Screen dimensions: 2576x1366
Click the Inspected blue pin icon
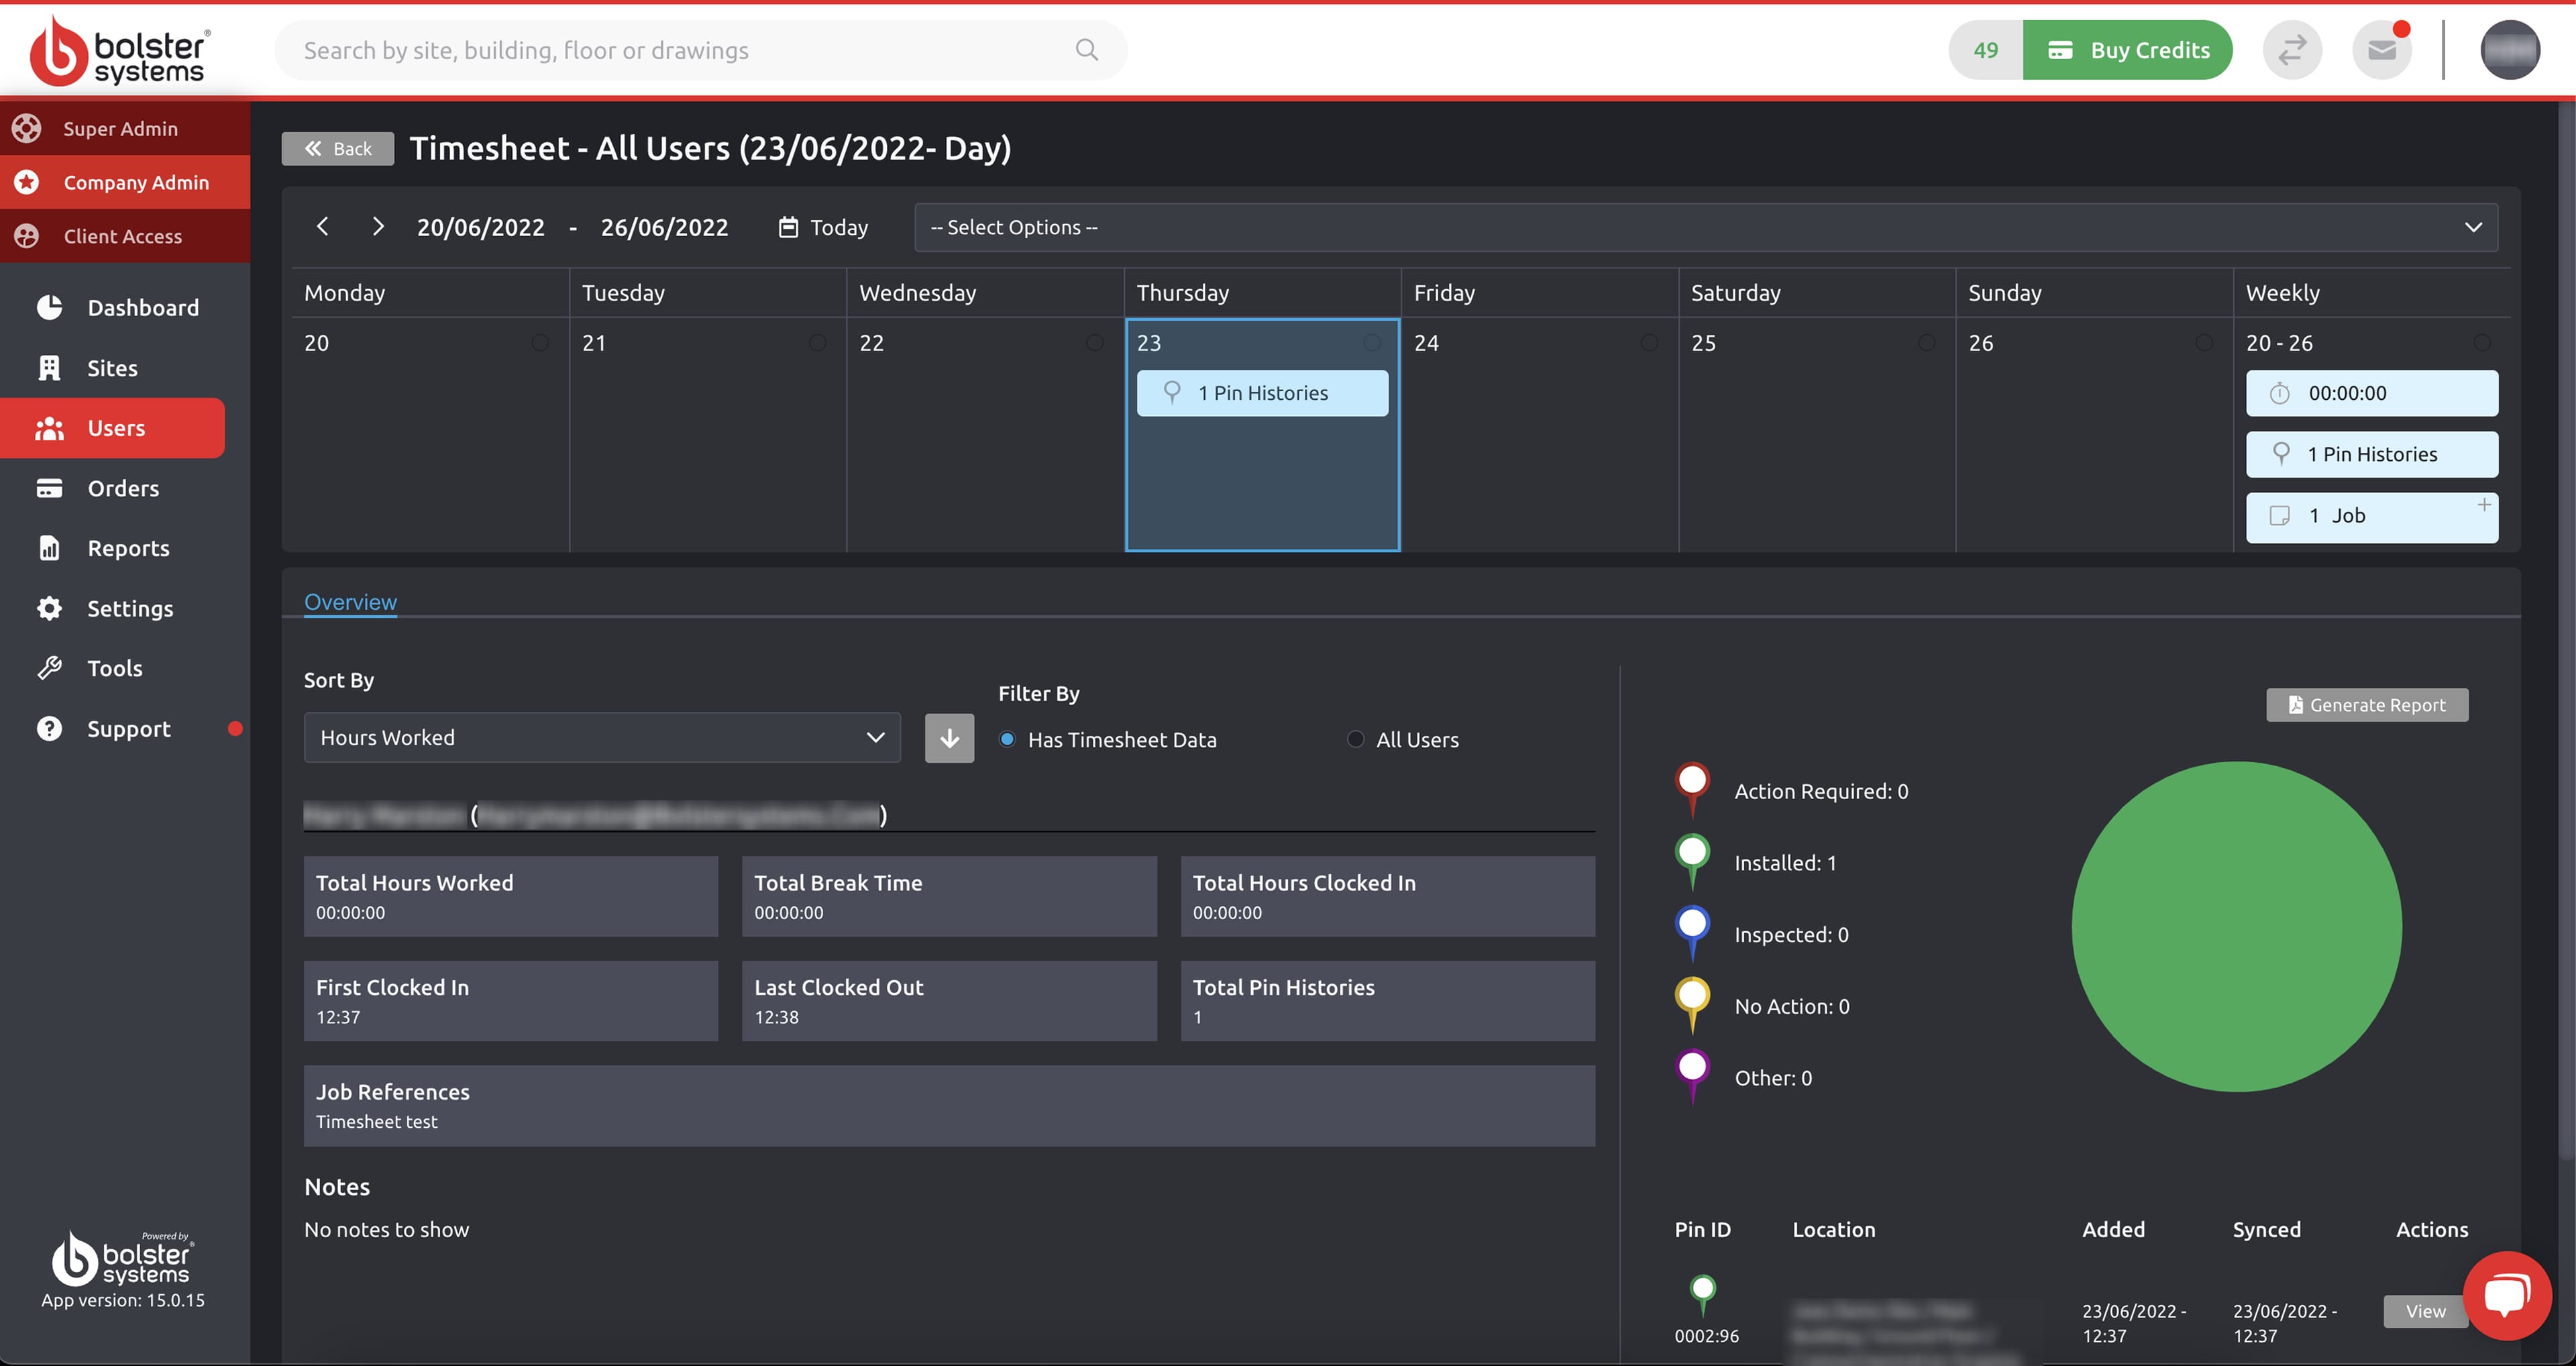(x=1692, y=934)
